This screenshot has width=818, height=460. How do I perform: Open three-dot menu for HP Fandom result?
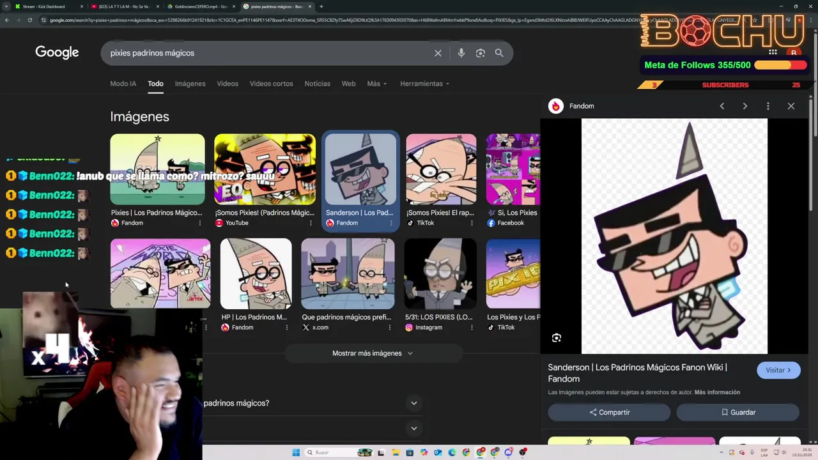(286, 327)
